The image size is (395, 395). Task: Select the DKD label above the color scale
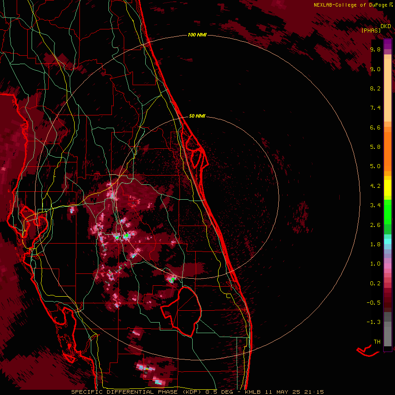coord(385,26)
